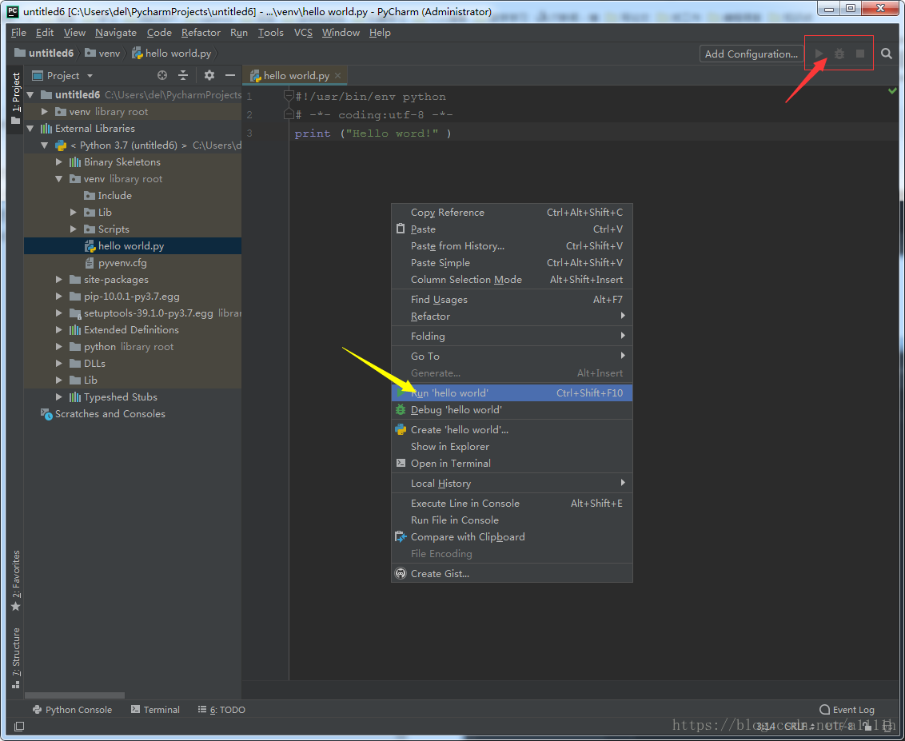Click the Run toolbar play icon
905x741 pixels.
click(x=819, y=54)
